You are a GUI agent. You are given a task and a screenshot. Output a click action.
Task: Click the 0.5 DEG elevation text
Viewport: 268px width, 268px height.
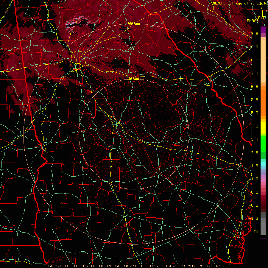click(149, 266)
